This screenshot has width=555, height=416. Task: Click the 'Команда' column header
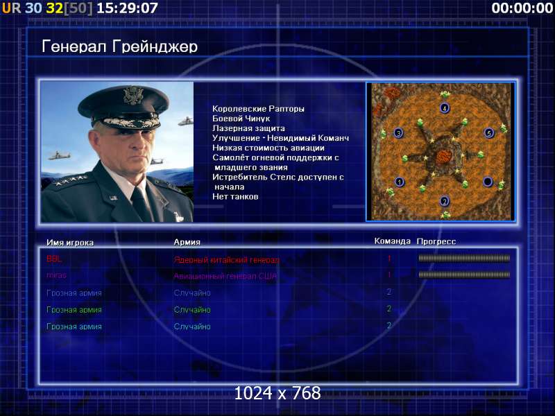[x=393, y=241]
